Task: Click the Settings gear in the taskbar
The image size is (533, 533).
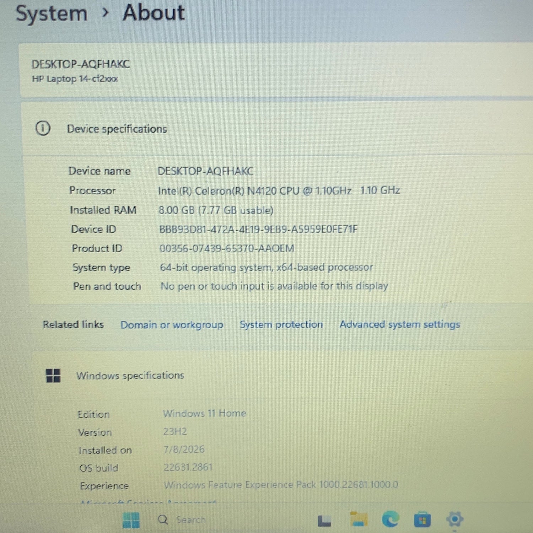Action: (x=454, y=519)
